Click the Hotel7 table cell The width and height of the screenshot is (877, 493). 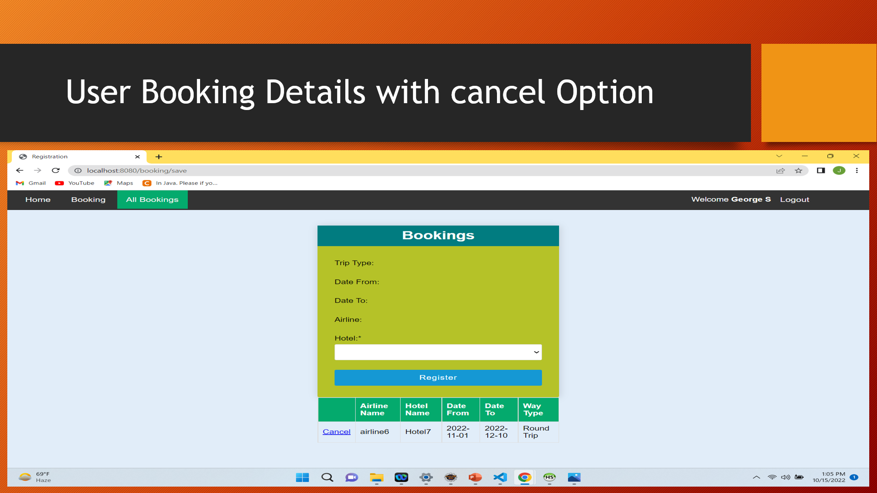[421, 432]
